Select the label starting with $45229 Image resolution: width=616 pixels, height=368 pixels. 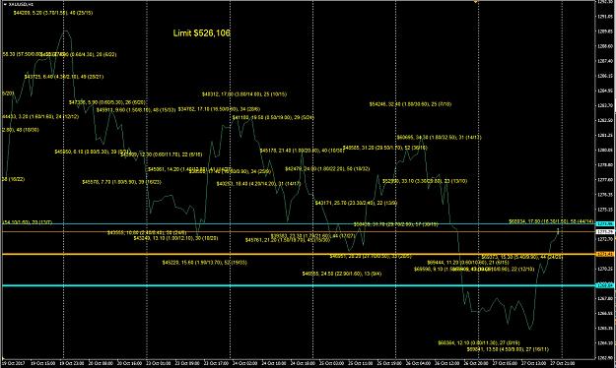(x=205, y=263)
